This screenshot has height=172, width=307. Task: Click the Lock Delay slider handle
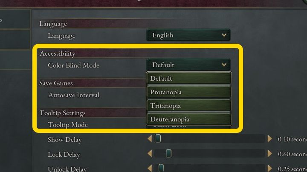(x=169, y=154)
